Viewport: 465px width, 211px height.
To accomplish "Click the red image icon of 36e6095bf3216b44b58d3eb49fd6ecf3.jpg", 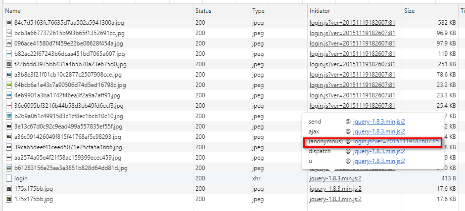I will point(9,106).
